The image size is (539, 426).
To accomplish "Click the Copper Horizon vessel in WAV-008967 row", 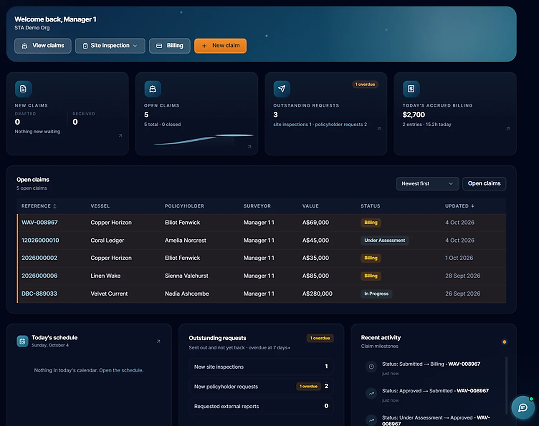I will [x=111, y=223].
